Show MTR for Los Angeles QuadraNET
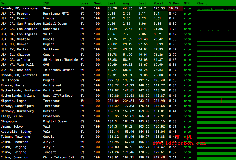This screenshot has height=160, width=236. point(188,29)
